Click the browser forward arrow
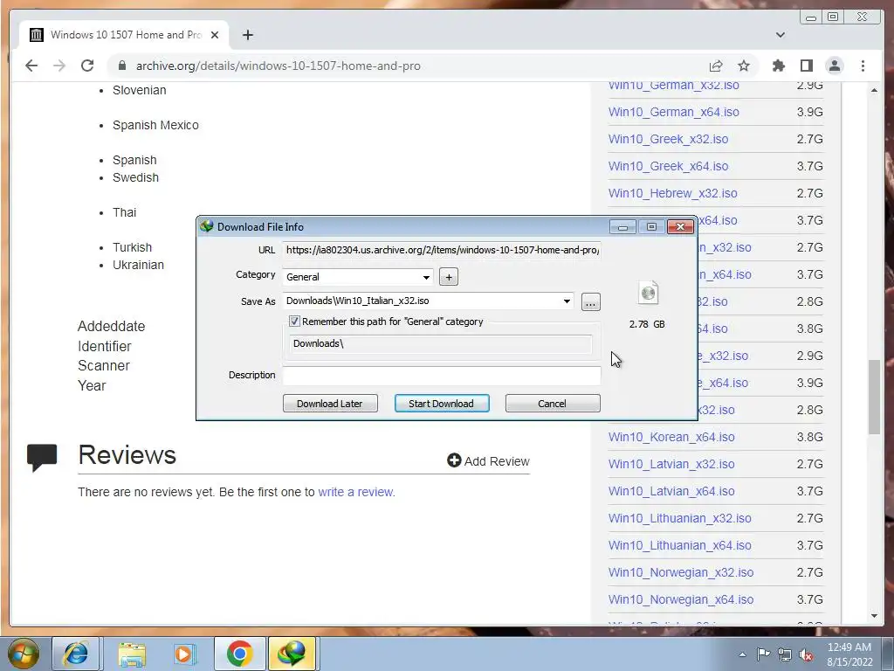894x671 pixels. point(59,66)
